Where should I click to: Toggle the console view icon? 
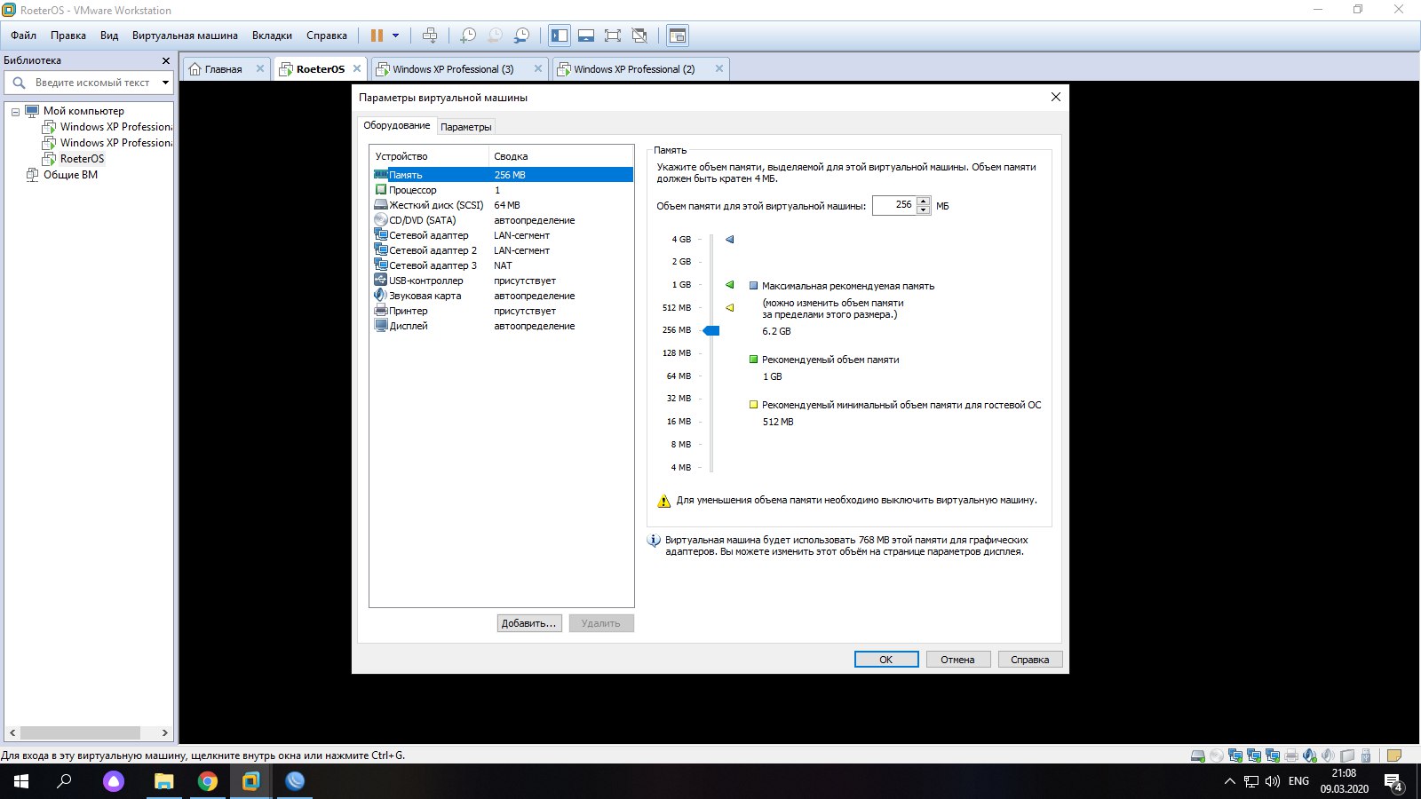[x=678, y=36]
